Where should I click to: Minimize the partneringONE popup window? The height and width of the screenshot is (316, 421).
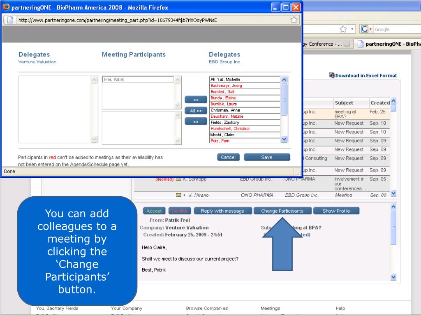pos(276,7)
